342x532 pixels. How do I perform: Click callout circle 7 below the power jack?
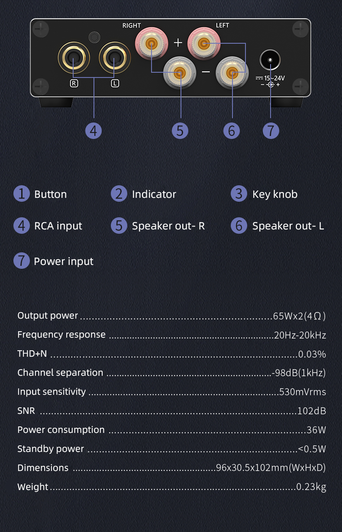[271, 130]
